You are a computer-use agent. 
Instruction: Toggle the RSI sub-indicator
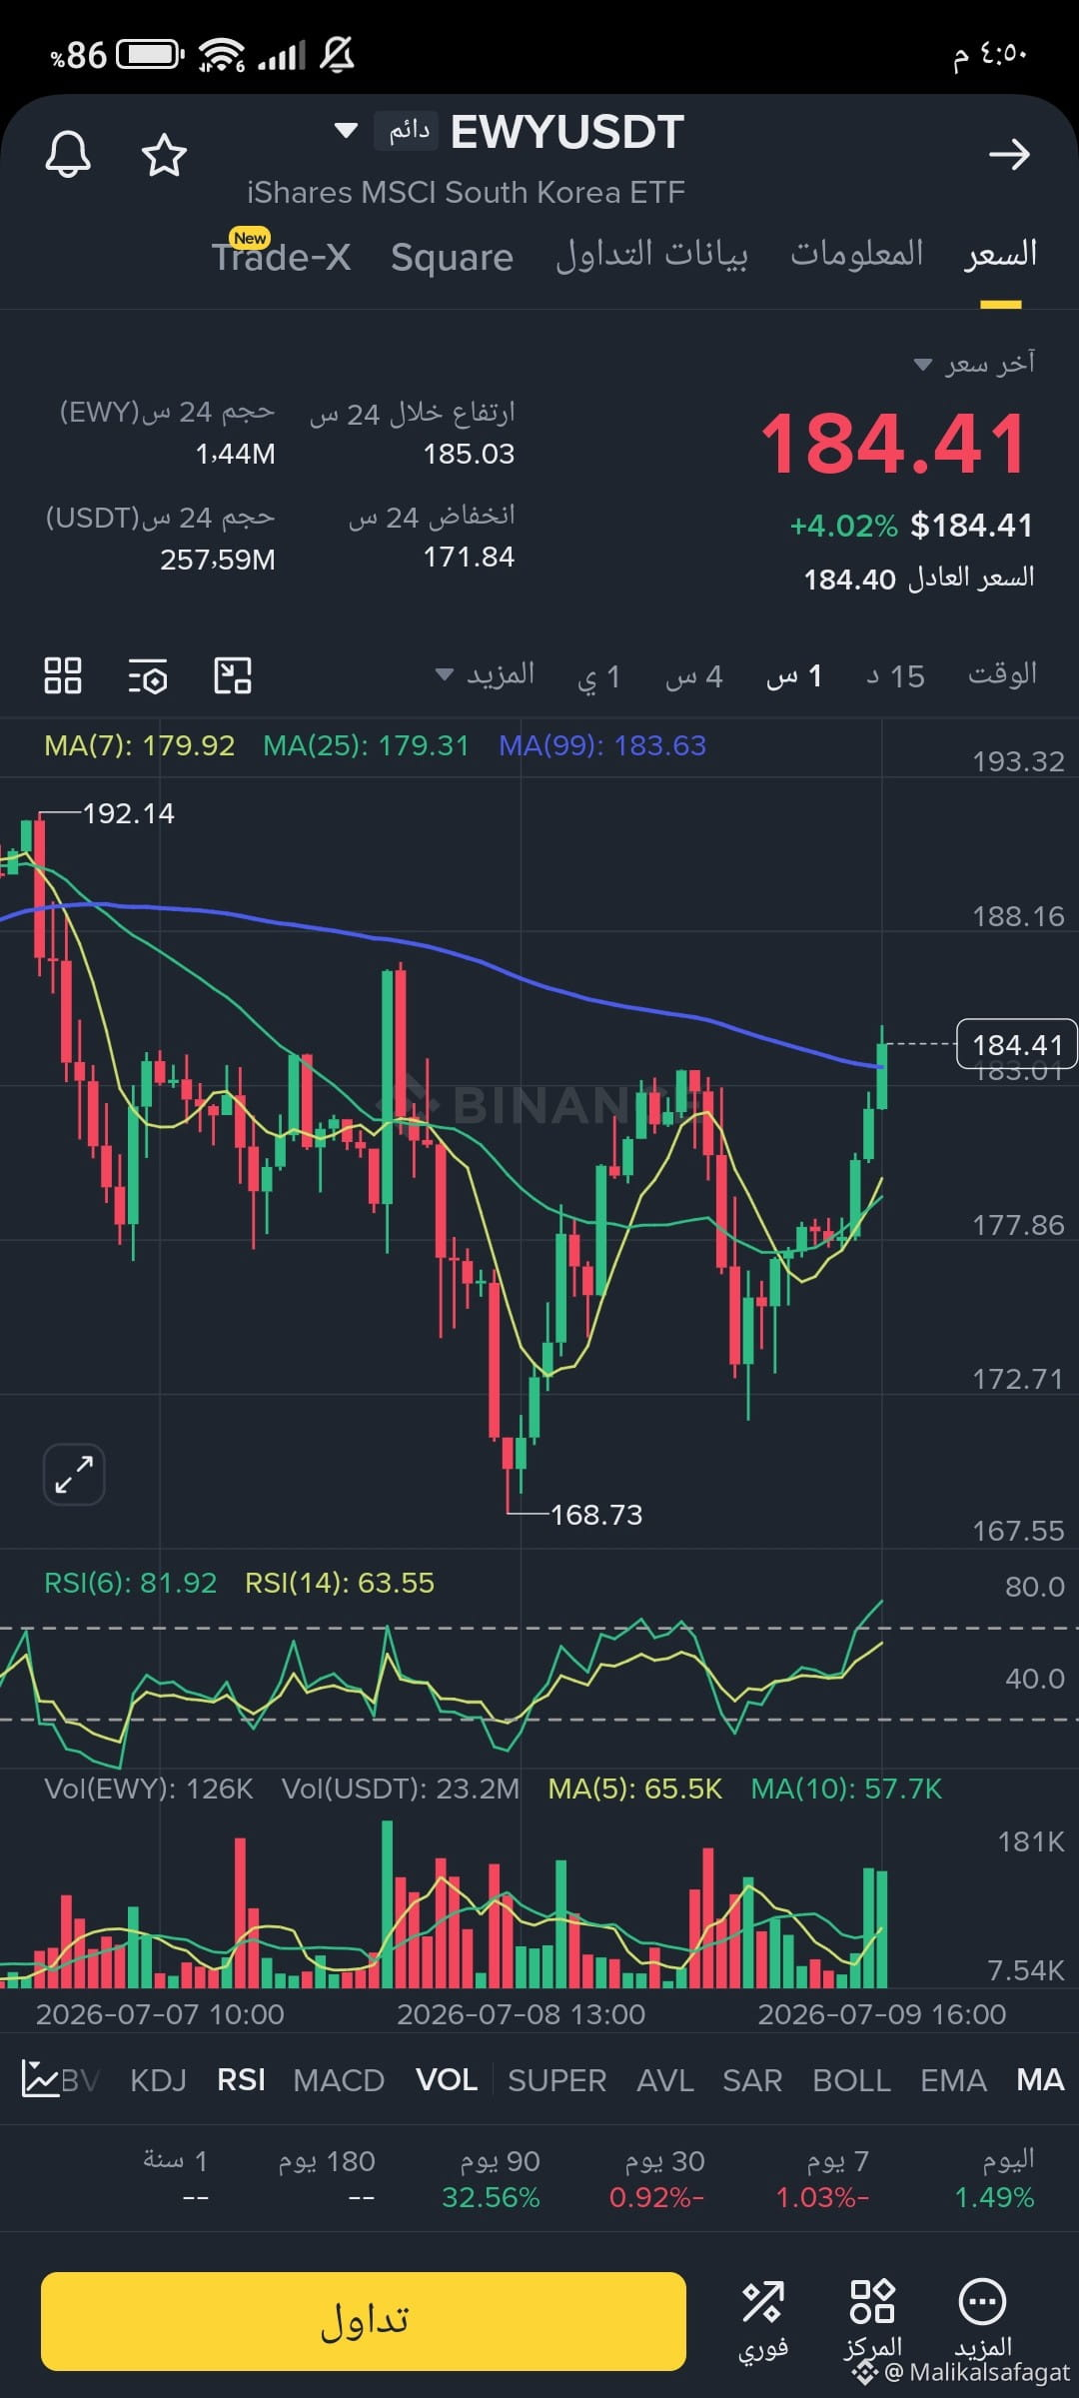[x=241, y=2079]
